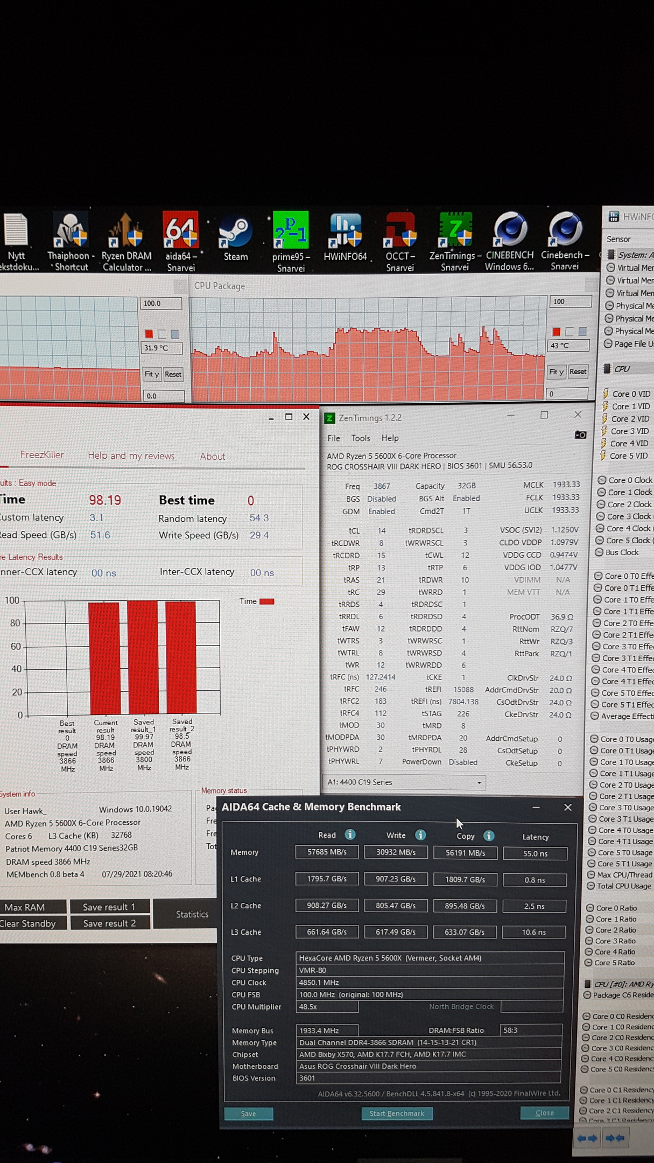Open Ryzen DRAM Calculator desktop icon

tap(126, 242)
